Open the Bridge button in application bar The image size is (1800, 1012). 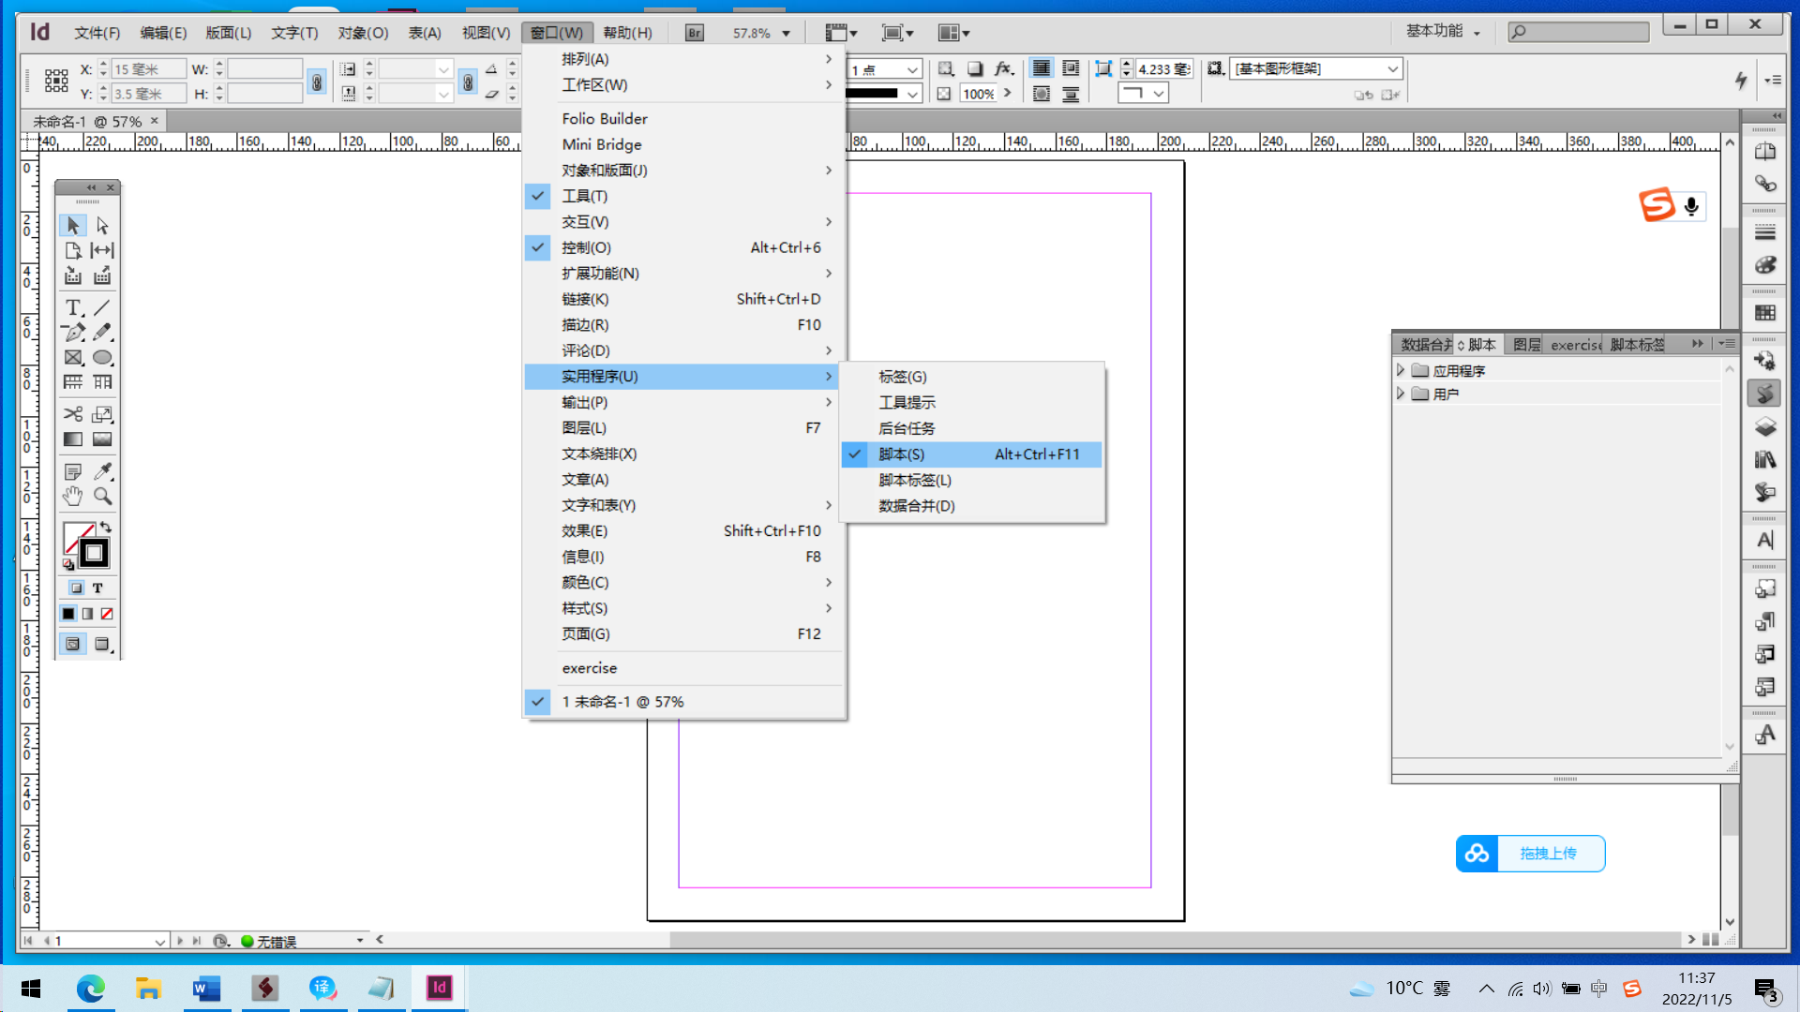[x=695, y=33]
